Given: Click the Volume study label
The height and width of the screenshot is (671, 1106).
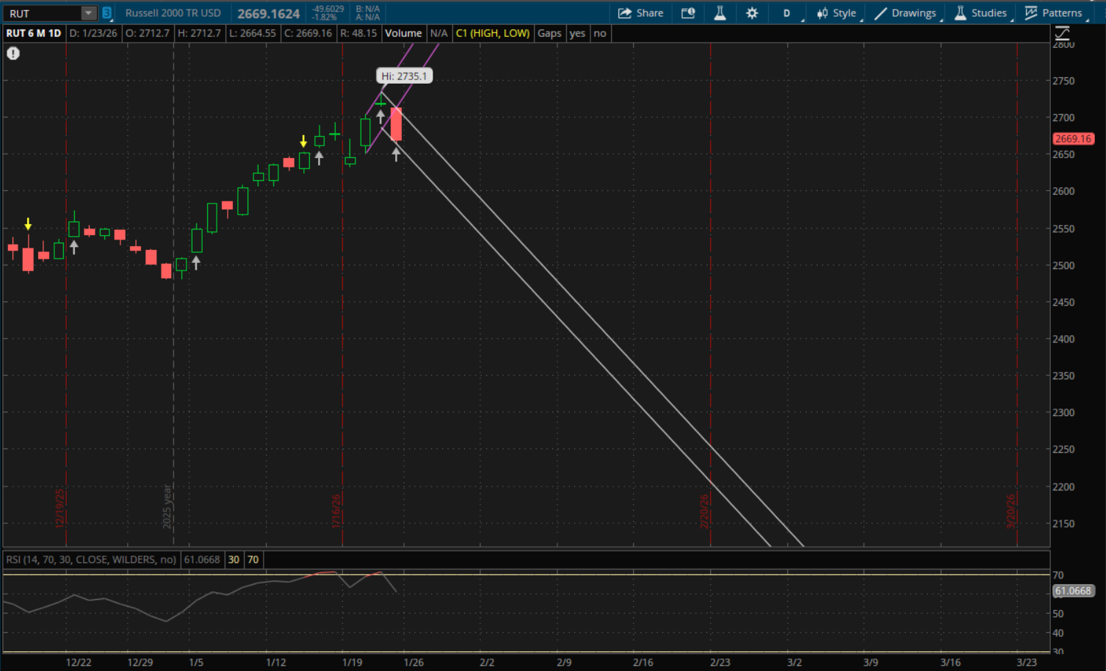Looking at the screenshot, I should tap(403, 33).
